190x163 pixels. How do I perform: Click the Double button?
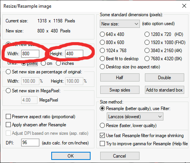pos(165,78)
